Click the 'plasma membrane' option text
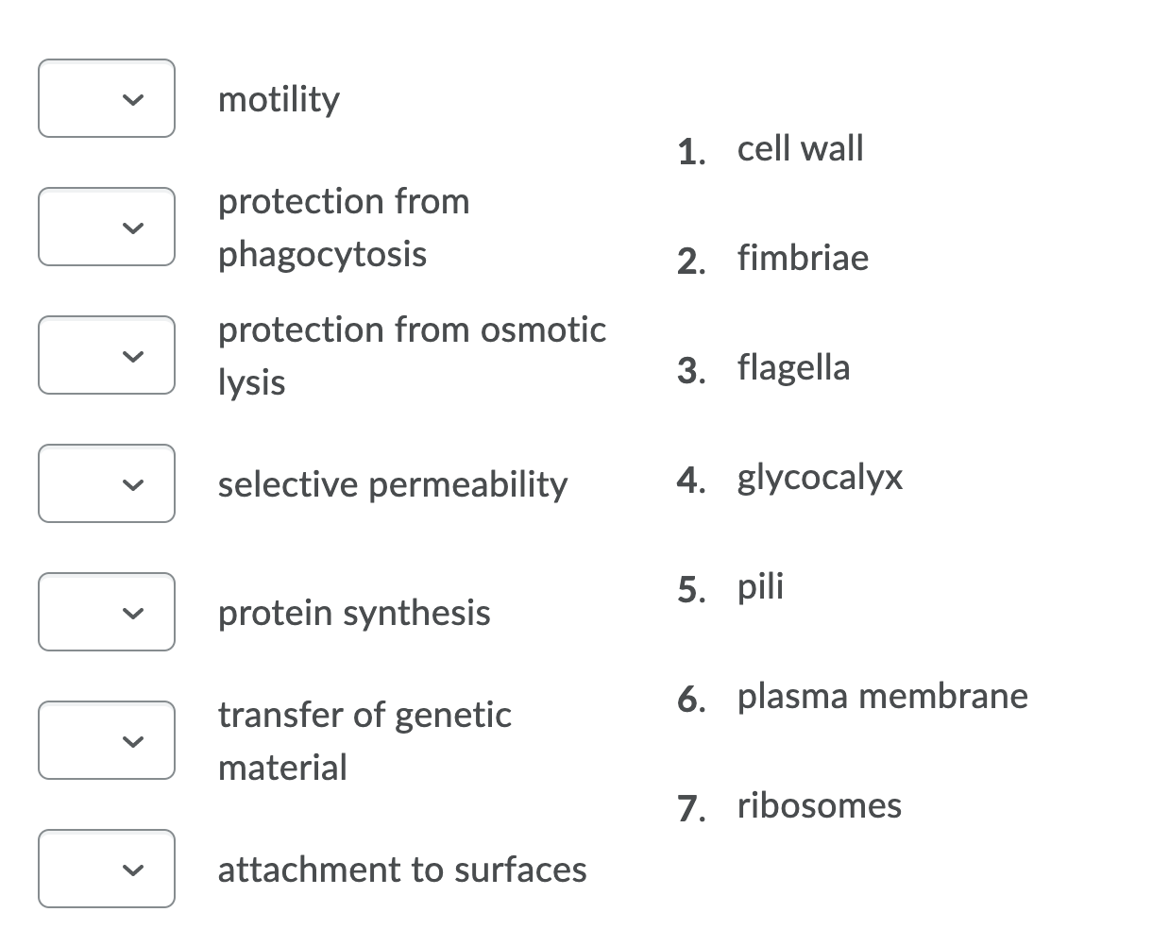Viewport: 1169px width, 946px height. pyautogui.click(x=882, y=696)
